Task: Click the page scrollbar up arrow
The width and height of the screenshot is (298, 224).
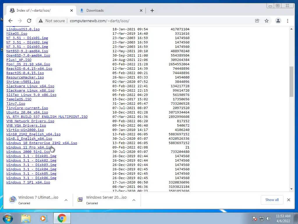Action: pyautogui.click(x=291, y=29)
